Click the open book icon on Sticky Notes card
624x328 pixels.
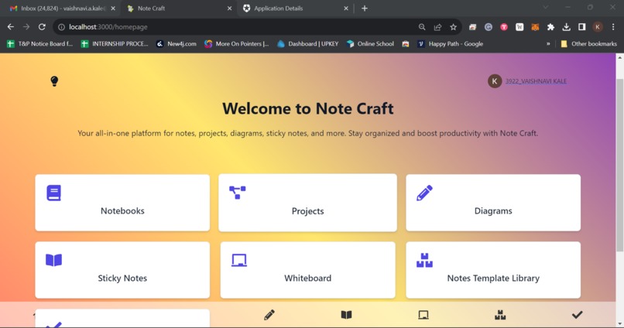pos(53,260)
